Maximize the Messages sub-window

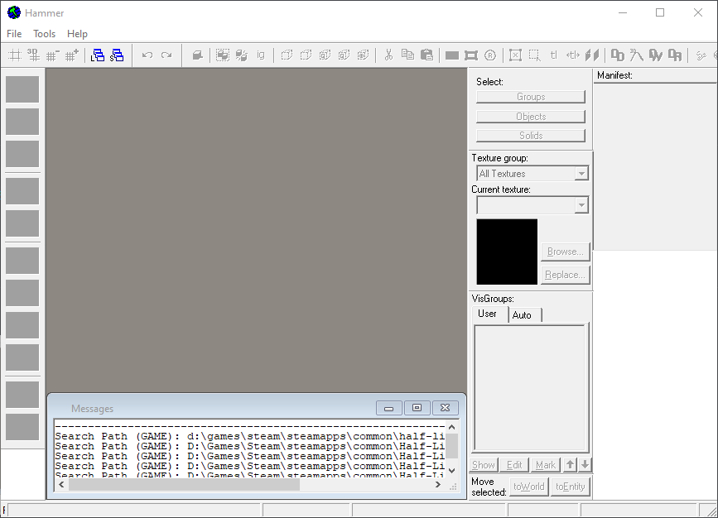coord(417,408)
